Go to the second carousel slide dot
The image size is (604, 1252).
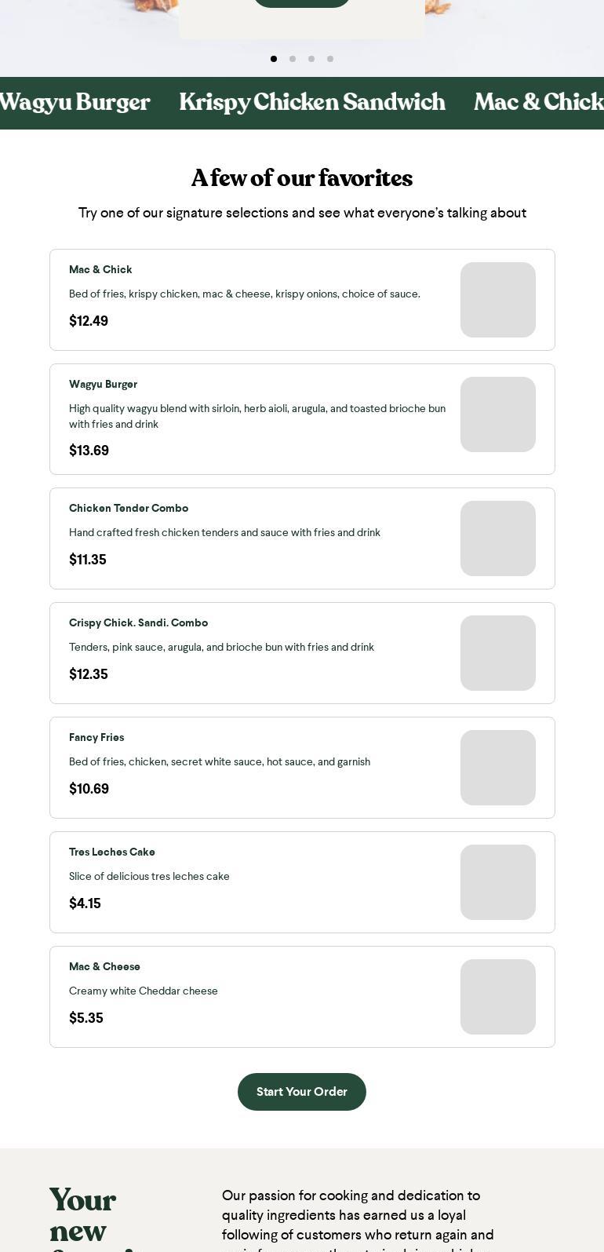tap(293, 59)
